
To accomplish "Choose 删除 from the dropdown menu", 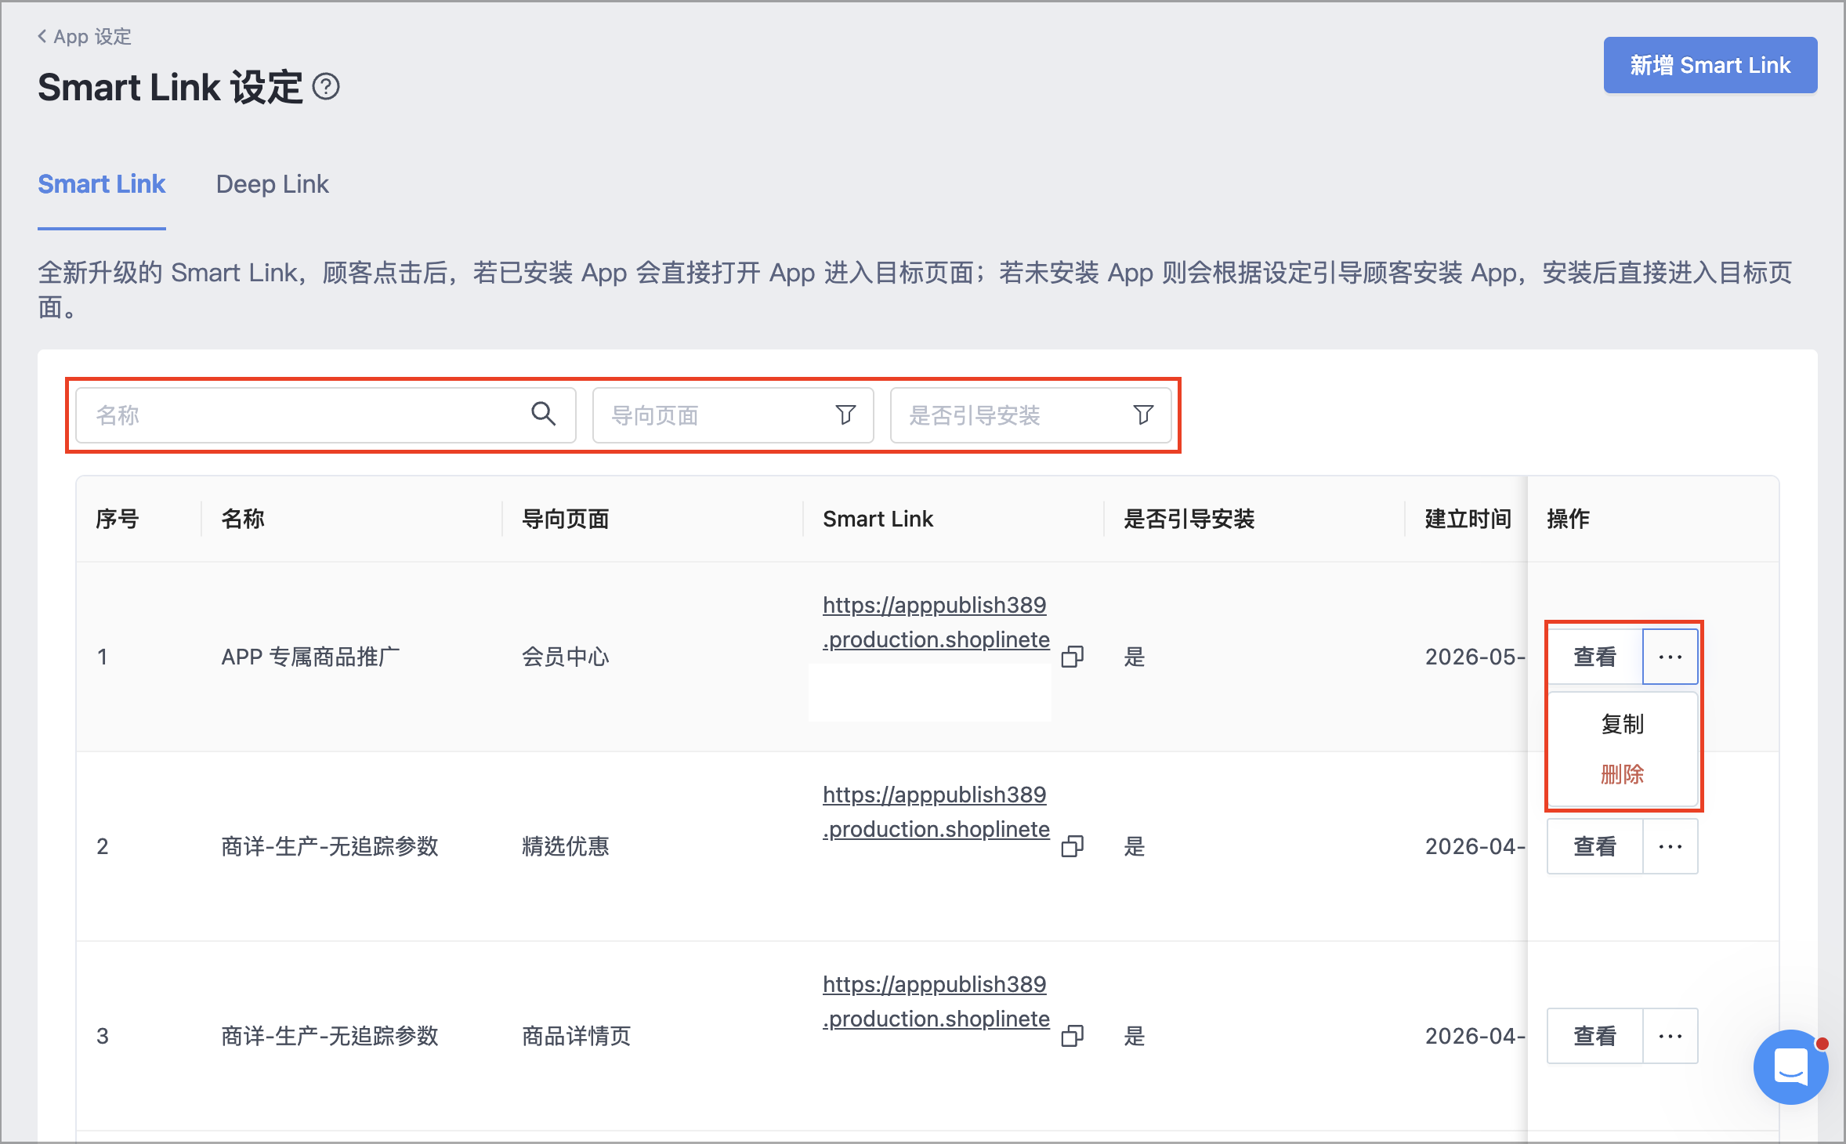I will point(1622,774).
